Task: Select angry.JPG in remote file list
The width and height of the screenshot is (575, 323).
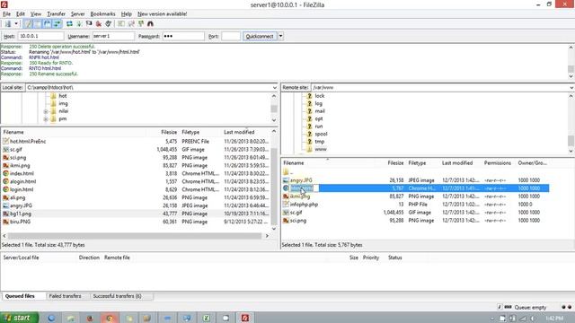Action: click(301, 180)
